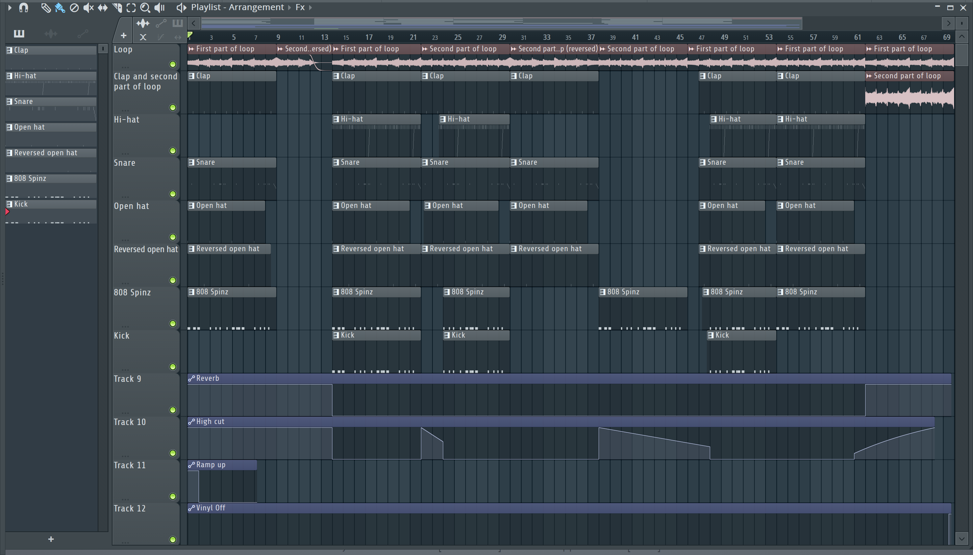The height and width of the screenshot is (555, 973).
Task: Click the speaker arrow icon before Playlist title
Action: 181,8
